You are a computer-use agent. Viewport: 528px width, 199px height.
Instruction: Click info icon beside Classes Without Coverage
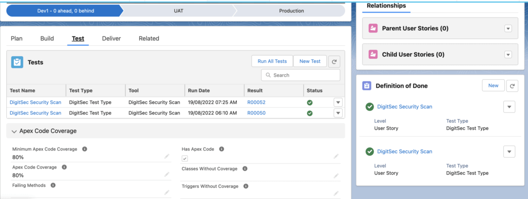[245, 169]
